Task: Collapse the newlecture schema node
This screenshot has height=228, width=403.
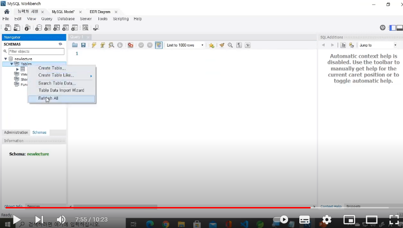Action: coord(6,59)
